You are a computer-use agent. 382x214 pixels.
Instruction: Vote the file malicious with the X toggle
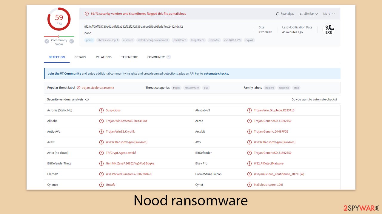pyautogui.click(x=47, y=41)
